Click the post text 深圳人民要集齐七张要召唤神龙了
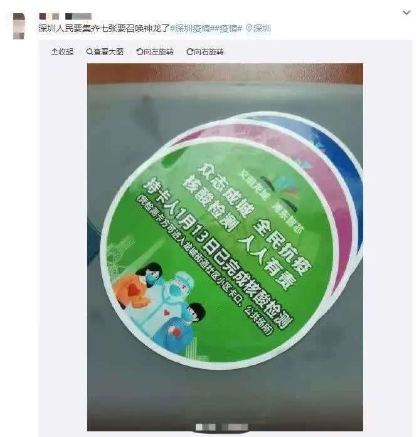Viewport: 419px width, 437px height. [104, 28]
